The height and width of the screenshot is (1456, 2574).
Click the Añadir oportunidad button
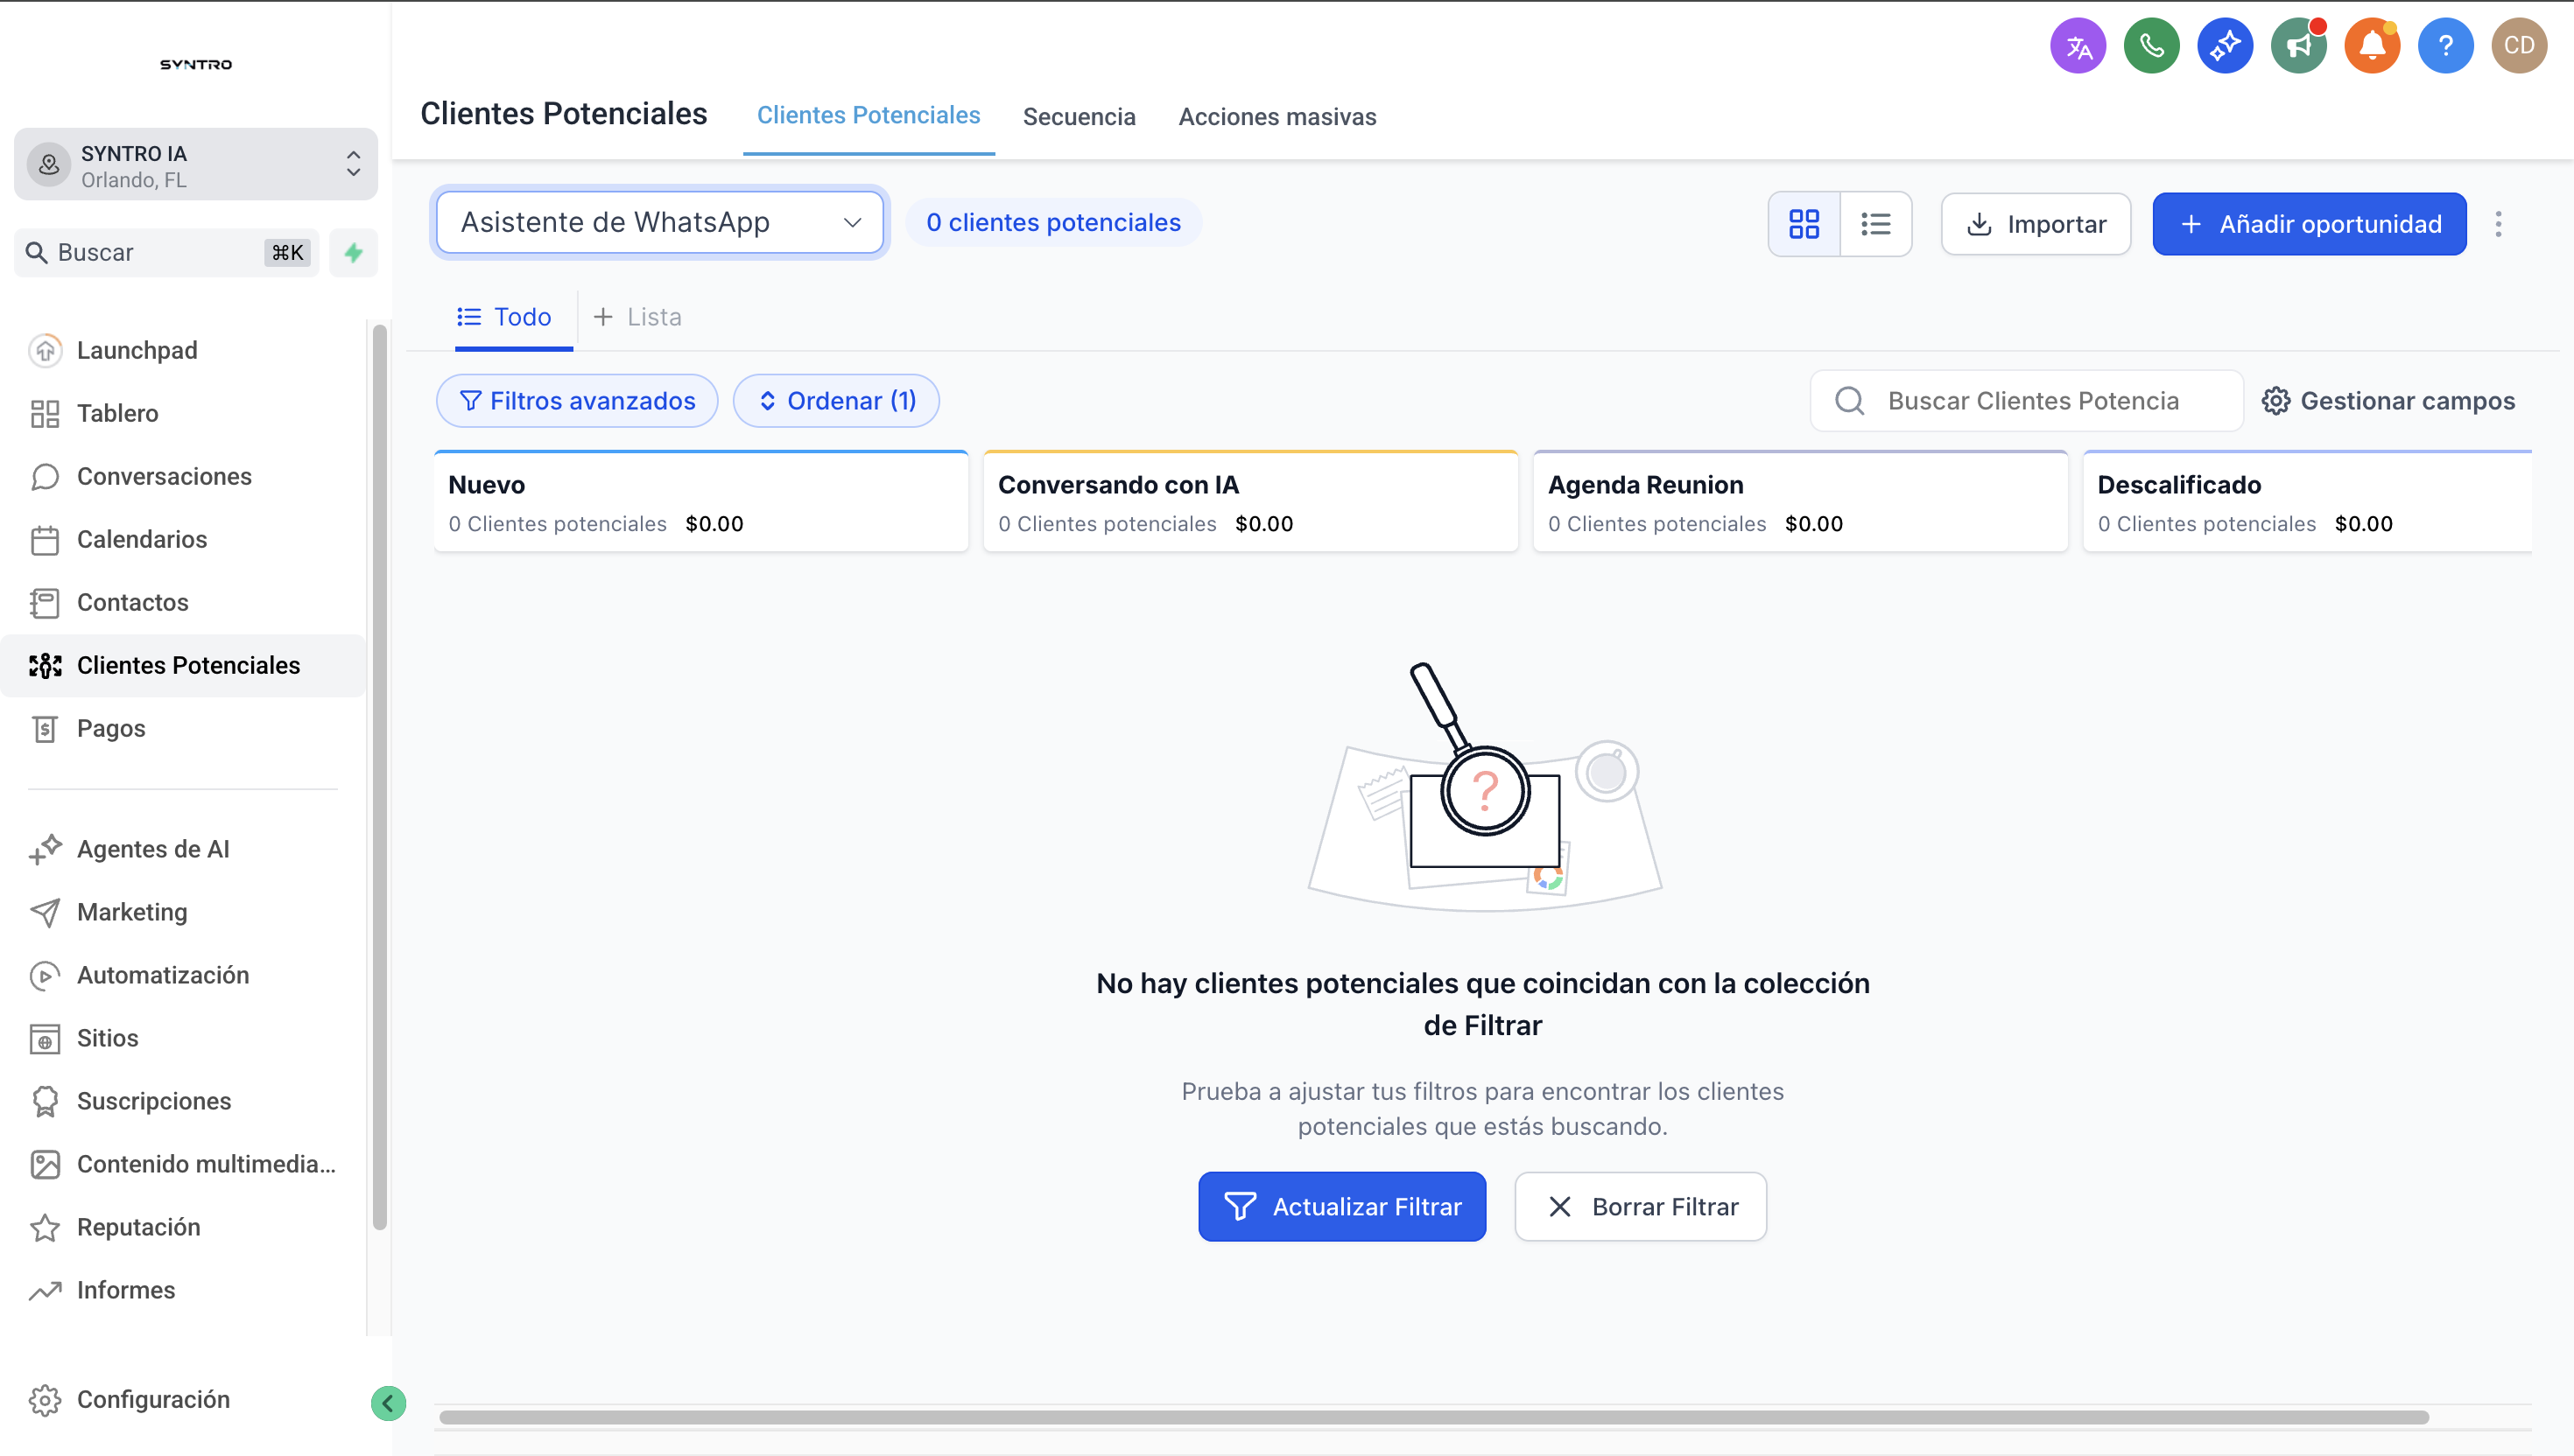(x=2309, y=224)
